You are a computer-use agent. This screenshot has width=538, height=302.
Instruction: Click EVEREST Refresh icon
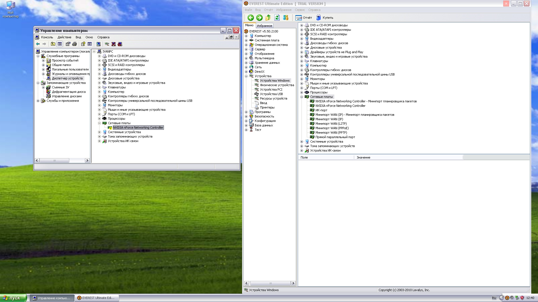click(x=277, y=18)
